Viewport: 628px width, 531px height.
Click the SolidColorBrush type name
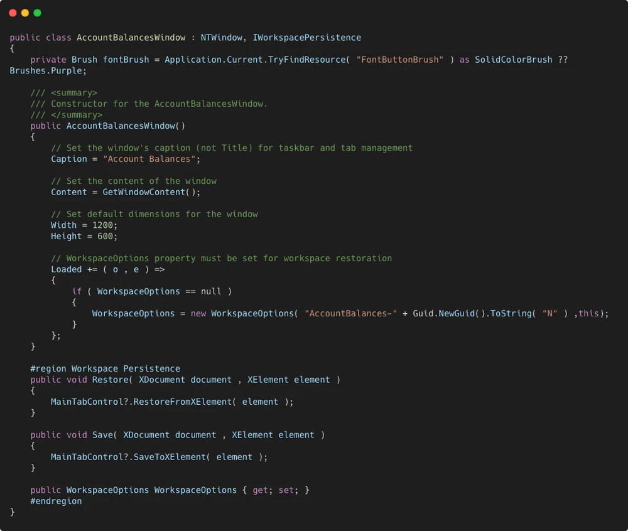(514, 60)
